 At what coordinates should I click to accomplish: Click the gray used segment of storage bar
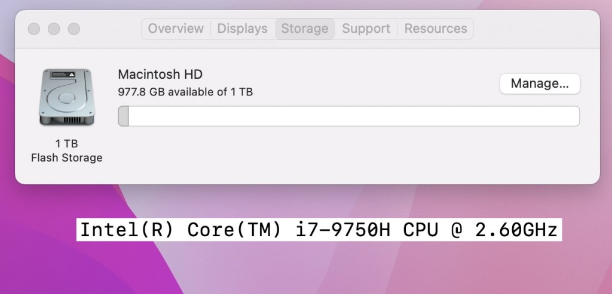(123, 116)
